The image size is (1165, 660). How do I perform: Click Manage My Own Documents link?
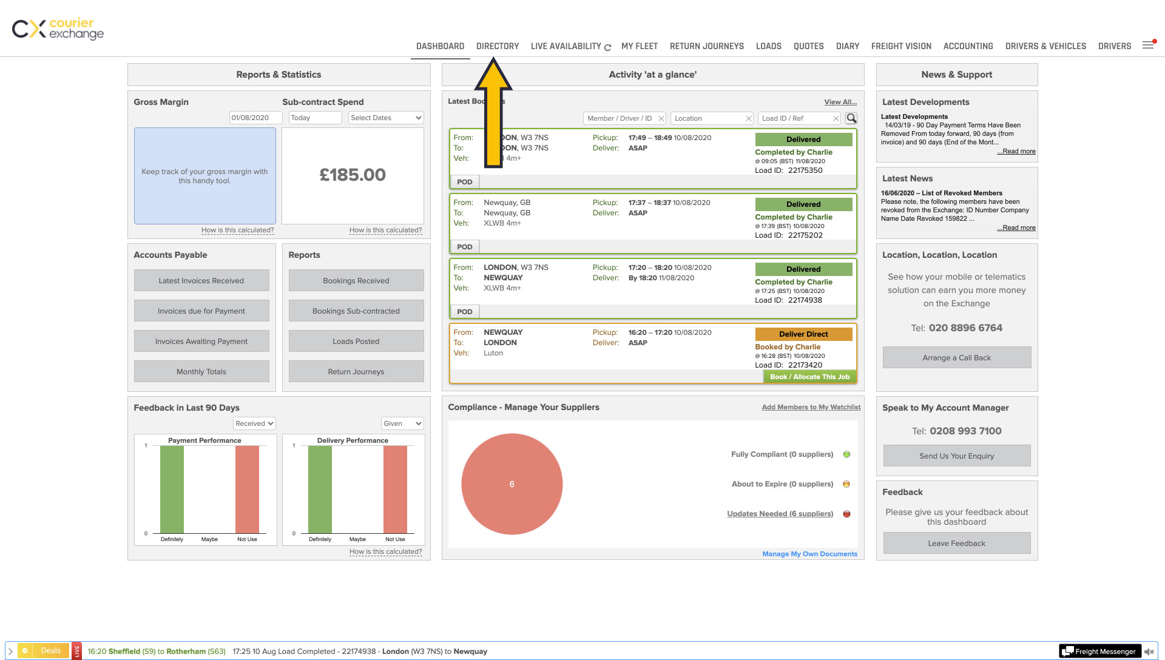tap(810, 554)
